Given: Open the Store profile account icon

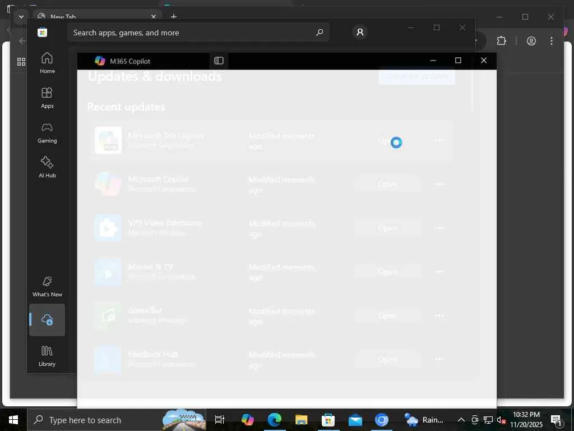Looking at the screenshot, I should coord(360,32).
